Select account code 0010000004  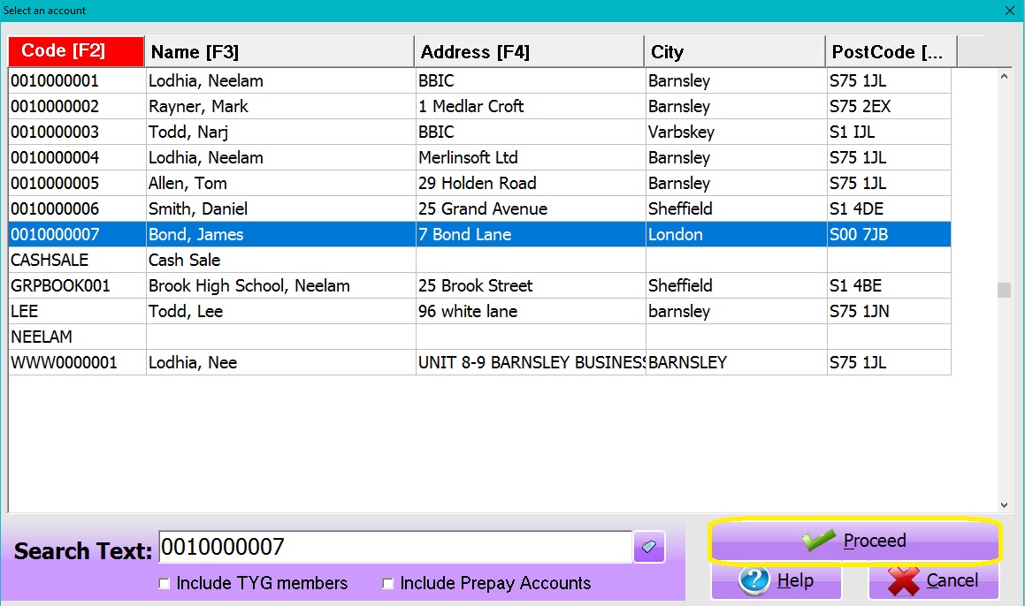coord(55,157)
